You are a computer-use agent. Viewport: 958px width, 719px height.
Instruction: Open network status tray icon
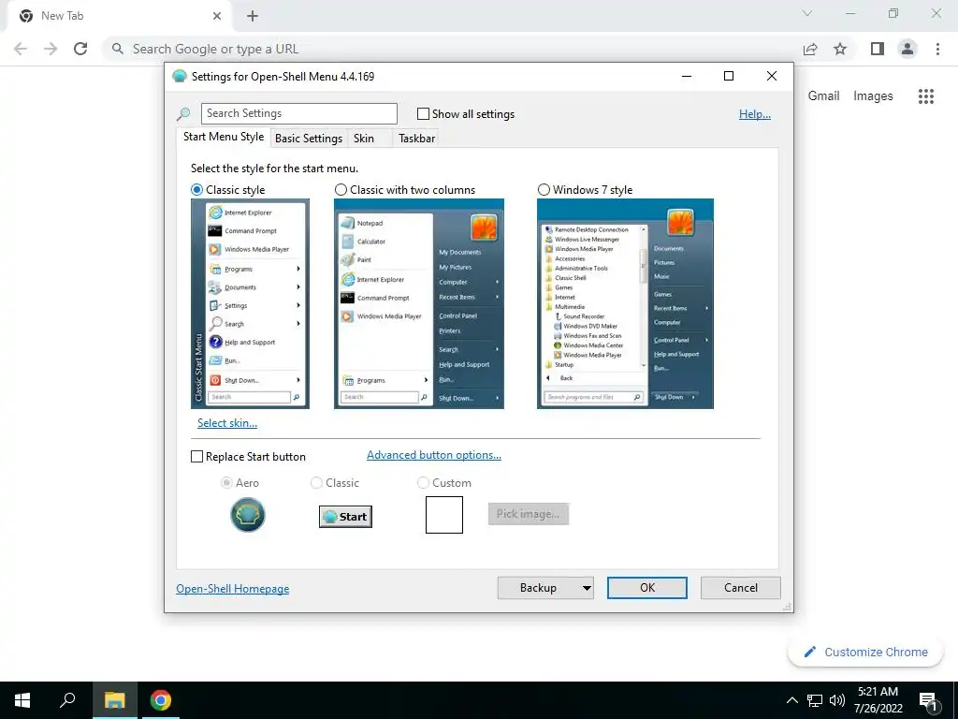(x=815, y=700)
